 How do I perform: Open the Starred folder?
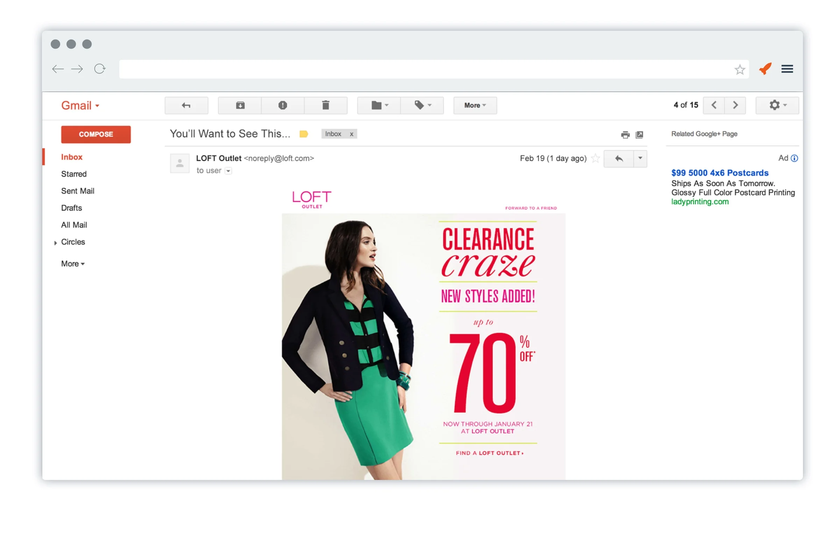[x=74, y=174]
